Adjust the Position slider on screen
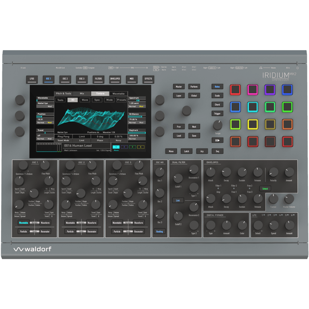 pos(45,117)
